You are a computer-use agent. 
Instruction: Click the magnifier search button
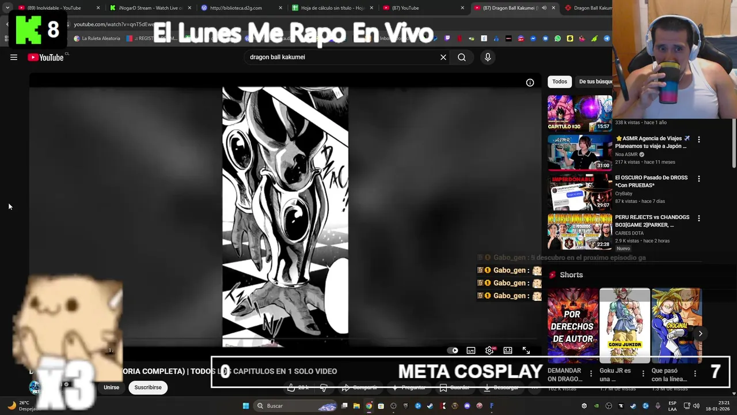point(462,57)
